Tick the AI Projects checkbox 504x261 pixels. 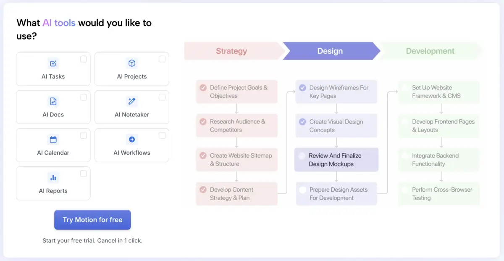pyautogui.click(x=162, y=59)
